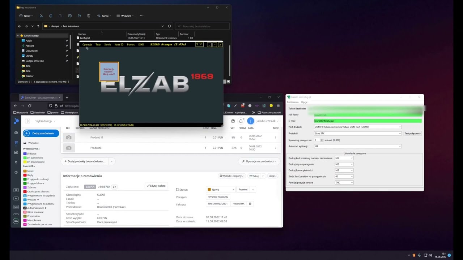Open the Hurtownie bookmark folder in browser
Viewport: 463px width, 260px height.
[20, 112]
